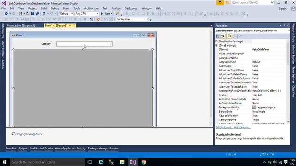This screenshot has width=296, height=166.
Task: Click the designer vertical scrollbar
Action: pyautogui.click(x=211, y=77)
